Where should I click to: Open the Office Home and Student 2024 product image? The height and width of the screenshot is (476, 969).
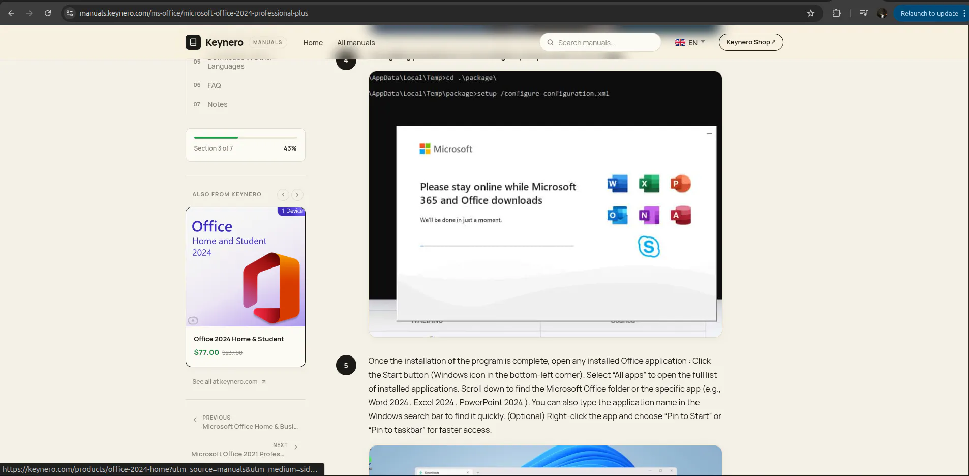[x=246, y=267]
